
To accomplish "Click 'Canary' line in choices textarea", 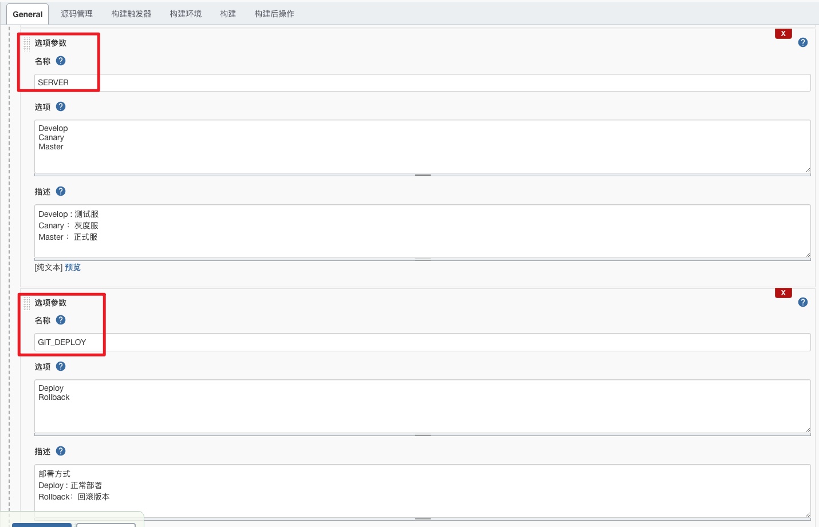I will 51,137.
